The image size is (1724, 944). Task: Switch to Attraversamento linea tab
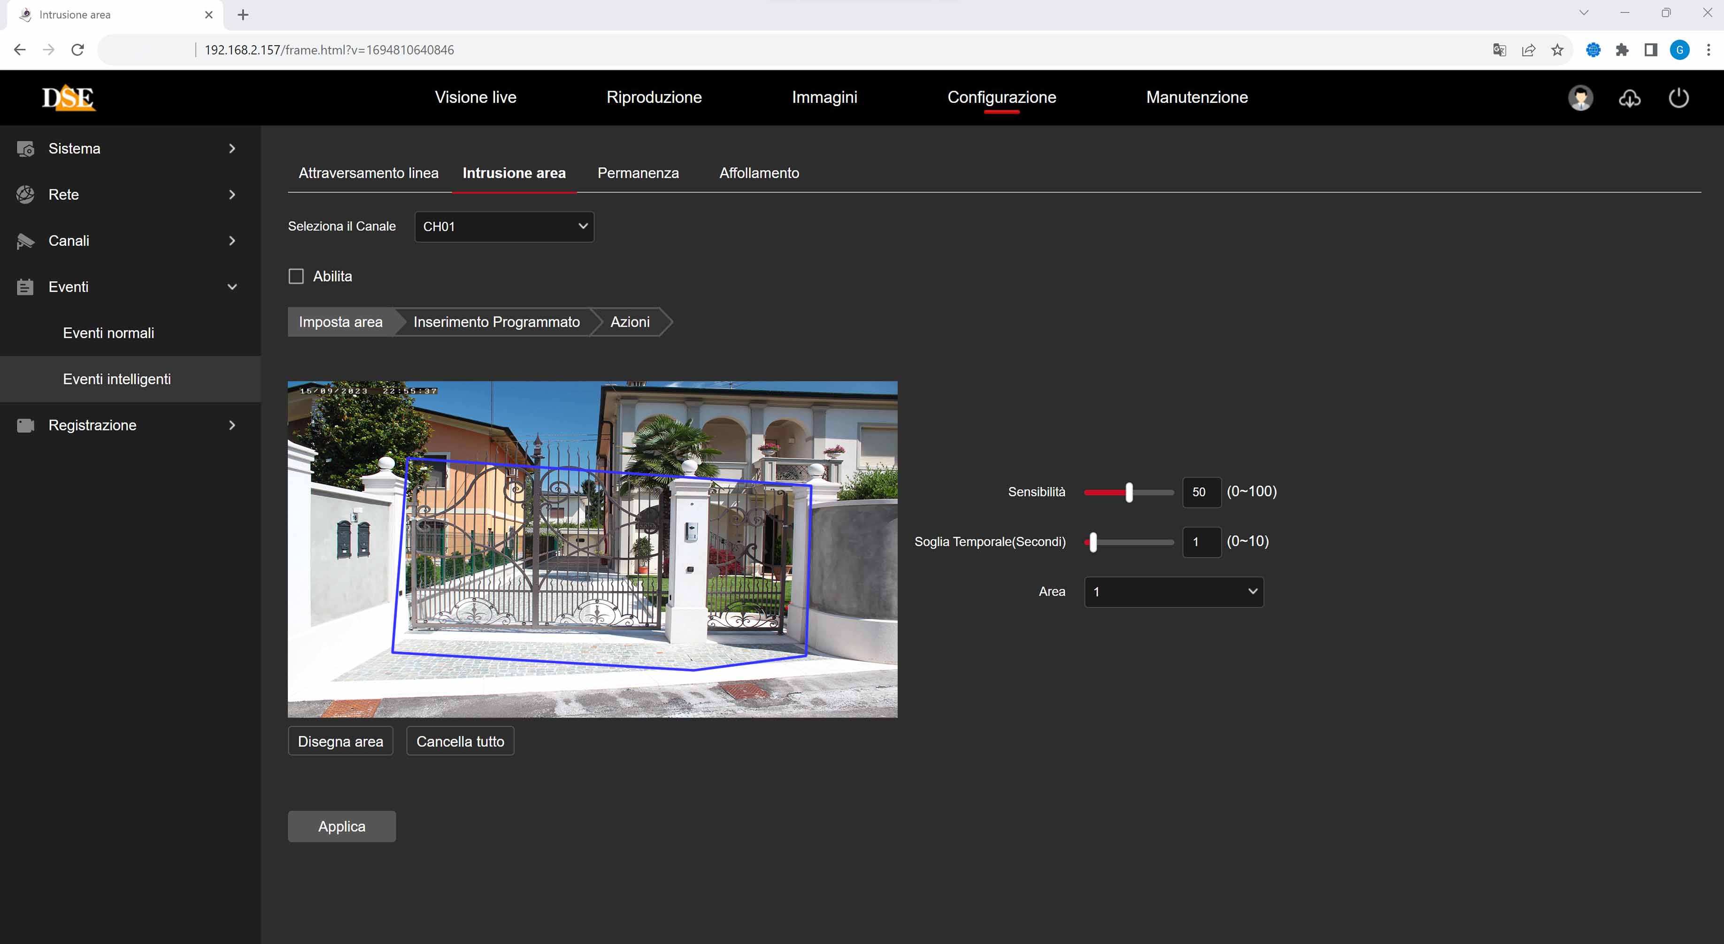[368, 173]
